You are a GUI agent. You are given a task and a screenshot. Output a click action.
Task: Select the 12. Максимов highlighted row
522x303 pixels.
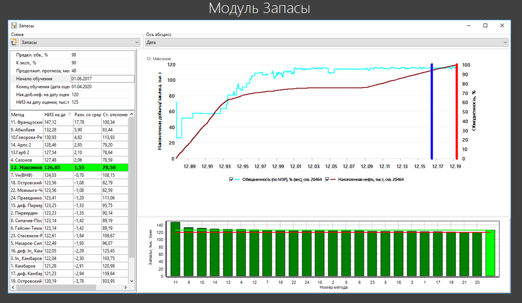69,168
